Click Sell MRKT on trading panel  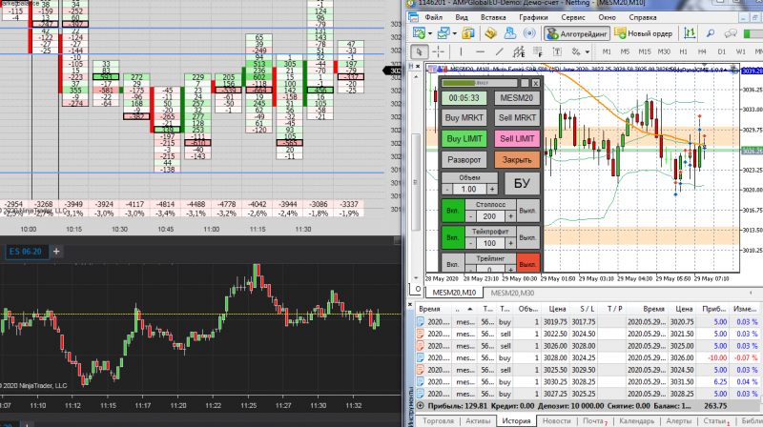pos(517,117)
